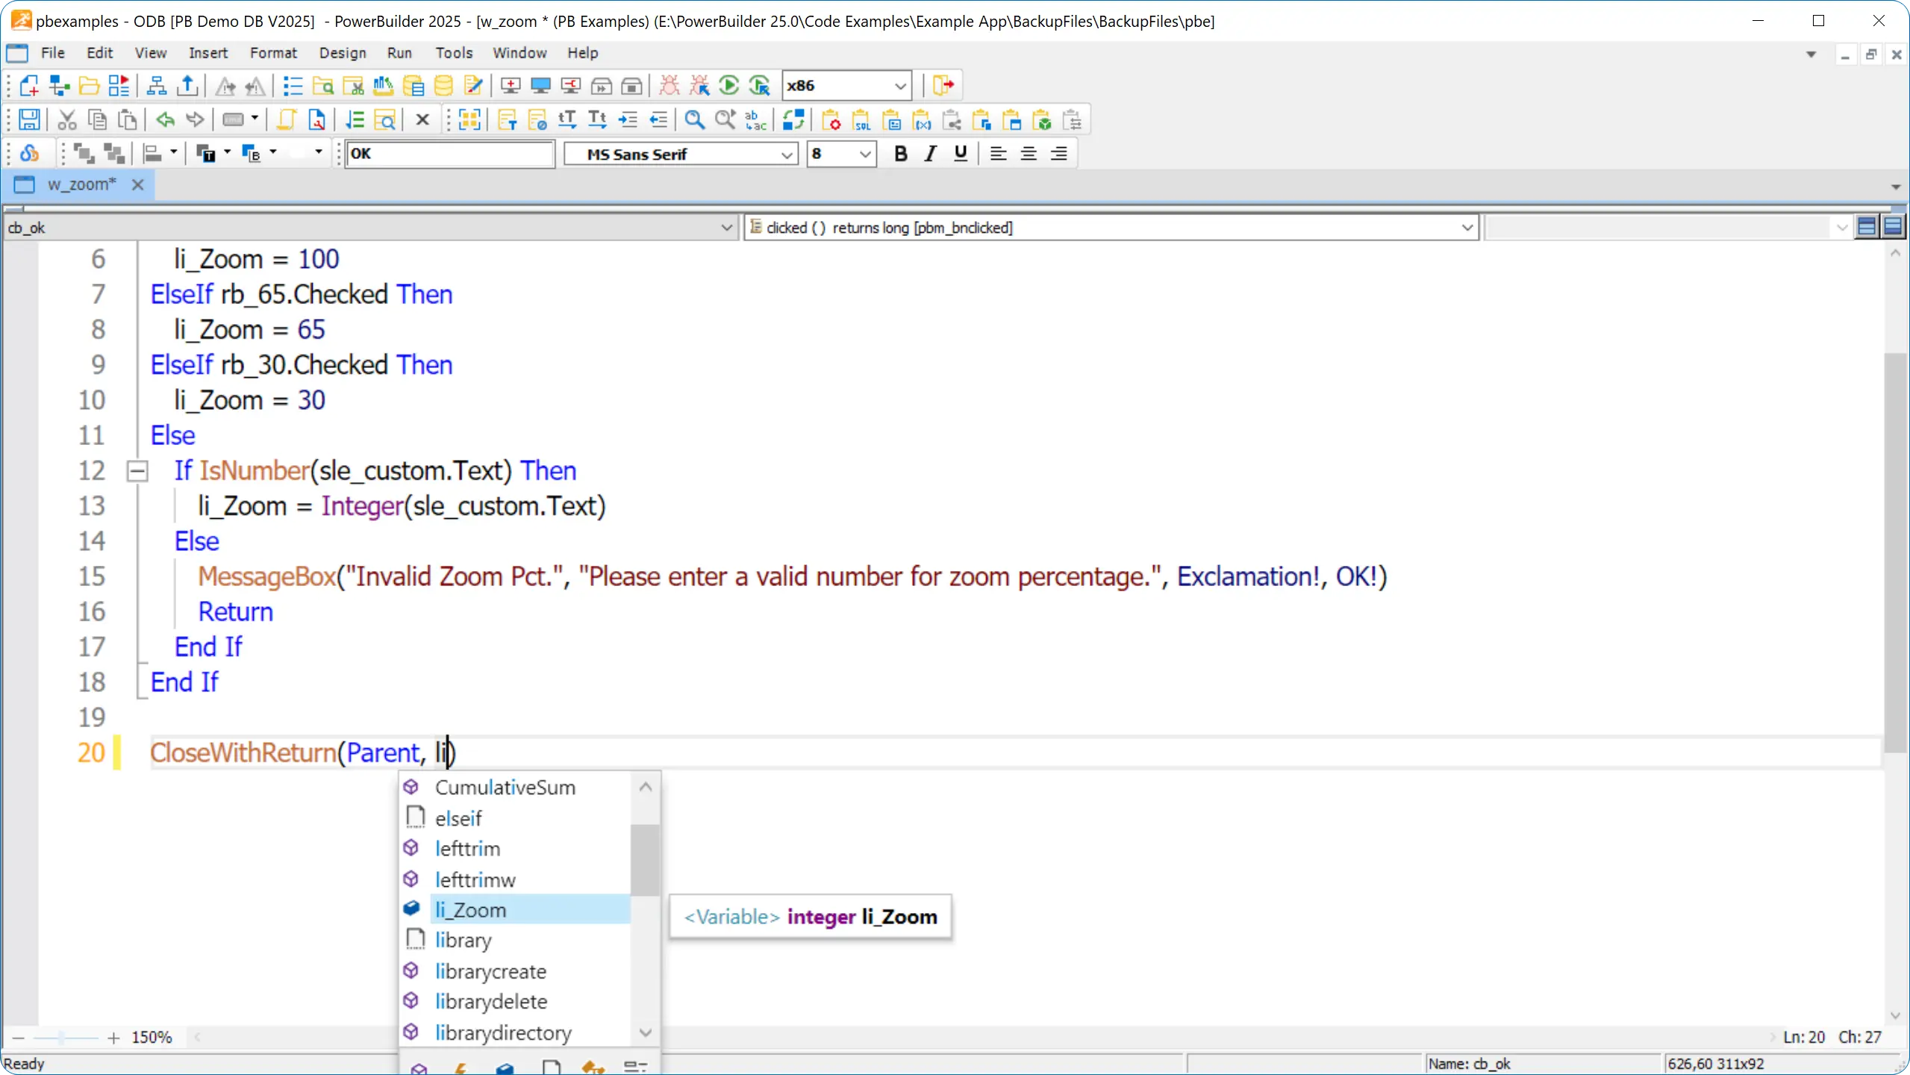This screenshot has width=1910, height=1075.
Task: Expand the caret dropdown in event selector
Action: point(1469,225)
